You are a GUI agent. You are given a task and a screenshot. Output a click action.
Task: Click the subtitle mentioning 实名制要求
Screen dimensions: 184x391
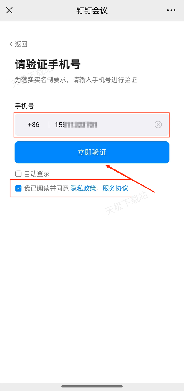pyautogui.click(x=76, y=80)
